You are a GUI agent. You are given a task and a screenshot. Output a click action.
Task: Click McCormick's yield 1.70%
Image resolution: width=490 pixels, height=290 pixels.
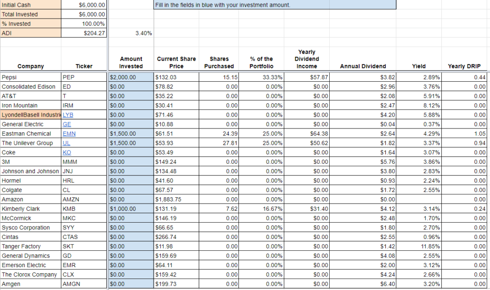coord(419,218)
